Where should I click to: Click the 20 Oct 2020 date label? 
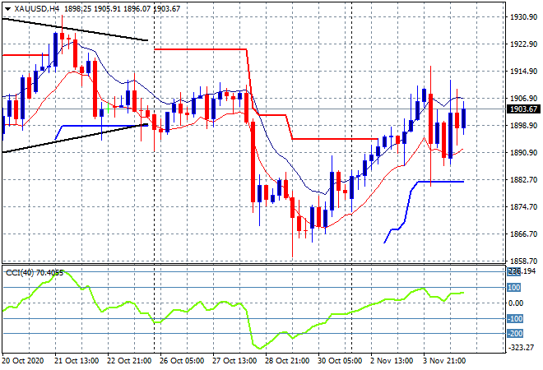click(23, 361)
